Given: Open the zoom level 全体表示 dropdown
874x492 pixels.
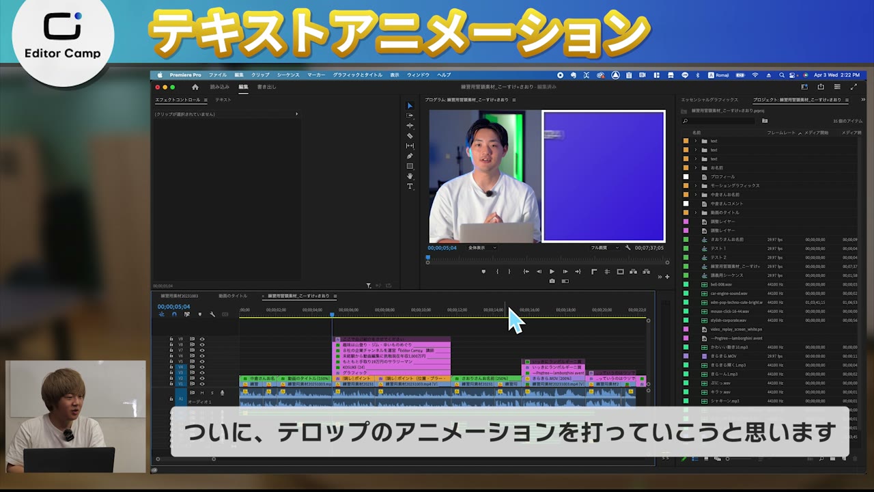Looking at the screenshot, I should (x=482, y=247).
